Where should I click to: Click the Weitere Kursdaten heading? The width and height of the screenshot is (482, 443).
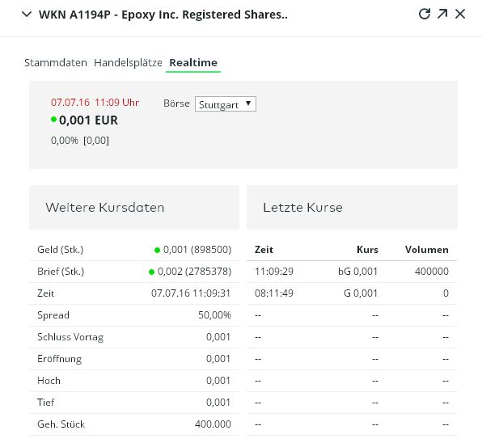(x=105, y=208)
